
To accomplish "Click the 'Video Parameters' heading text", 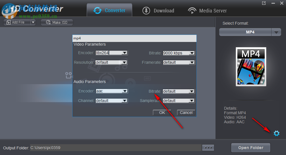I will point(90,44).
